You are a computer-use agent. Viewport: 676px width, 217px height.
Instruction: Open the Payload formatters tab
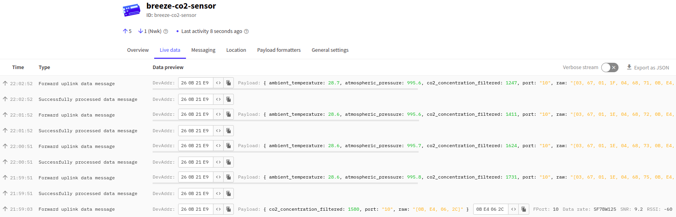coord(279,50)
